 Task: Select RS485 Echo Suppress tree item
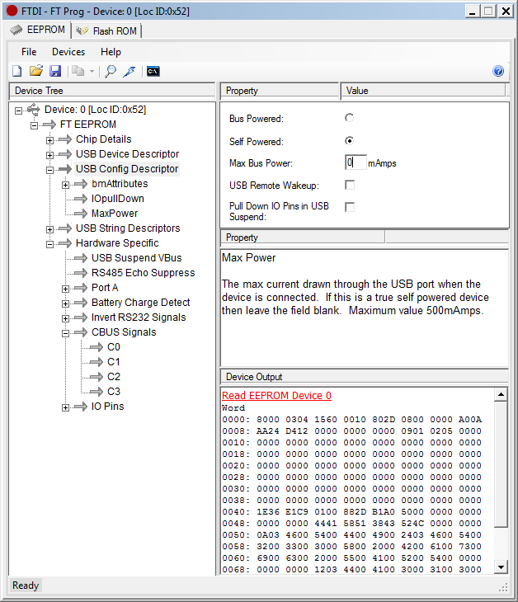143,273
